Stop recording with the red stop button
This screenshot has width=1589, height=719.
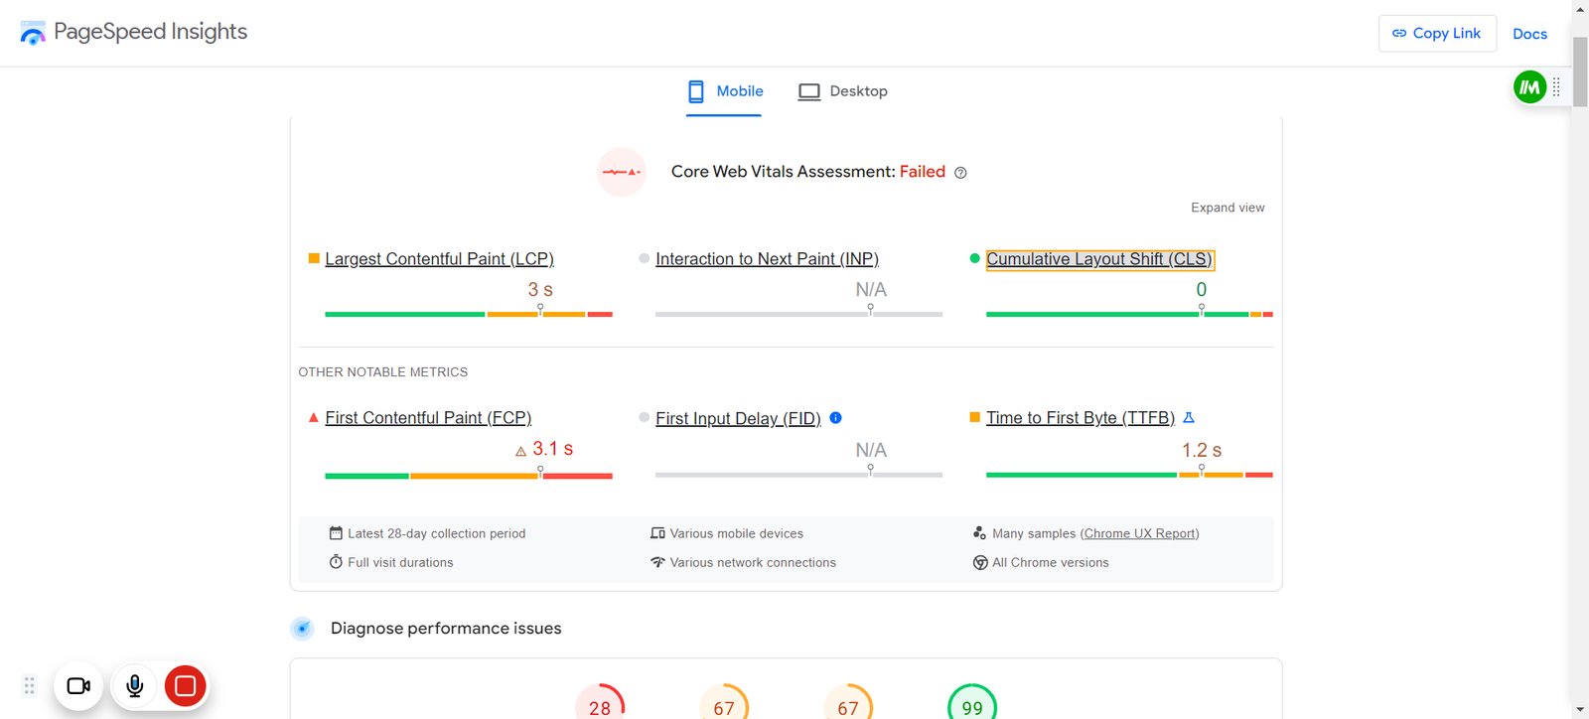(185, 686)
